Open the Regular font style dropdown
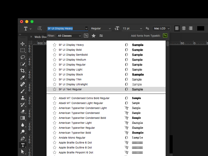 click(101, 29)
